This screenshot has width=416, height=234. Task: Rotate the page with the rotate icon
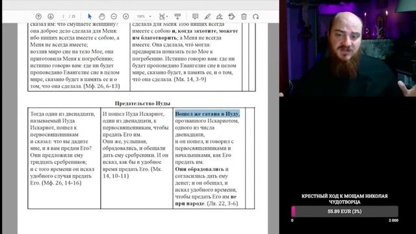coord(255,16)
